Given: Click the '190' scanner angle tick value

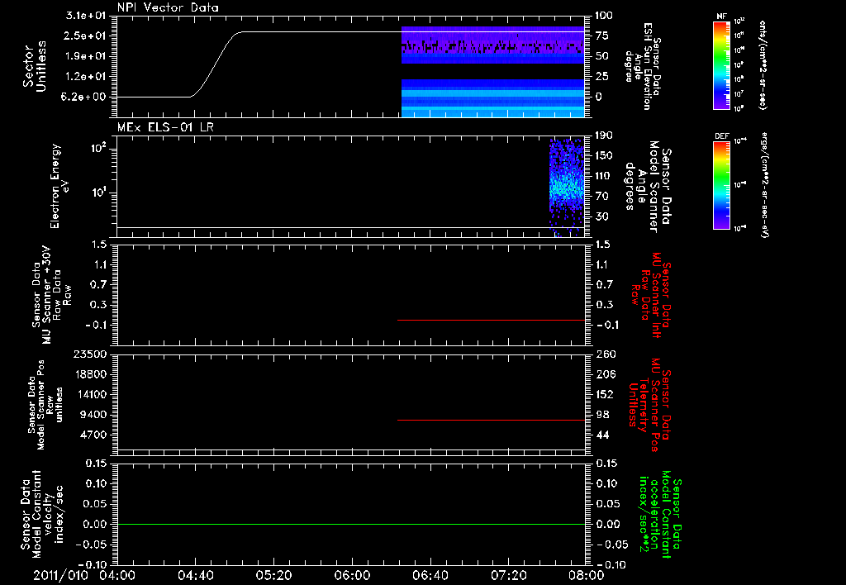Looking at the screenshot, I should pyautogui.click(x=604, y=136).
